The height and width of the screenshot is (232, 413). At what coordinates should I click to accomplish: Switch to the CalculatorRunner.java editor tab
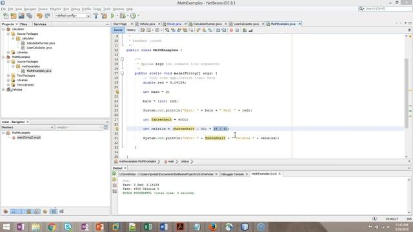coord(207,24)
